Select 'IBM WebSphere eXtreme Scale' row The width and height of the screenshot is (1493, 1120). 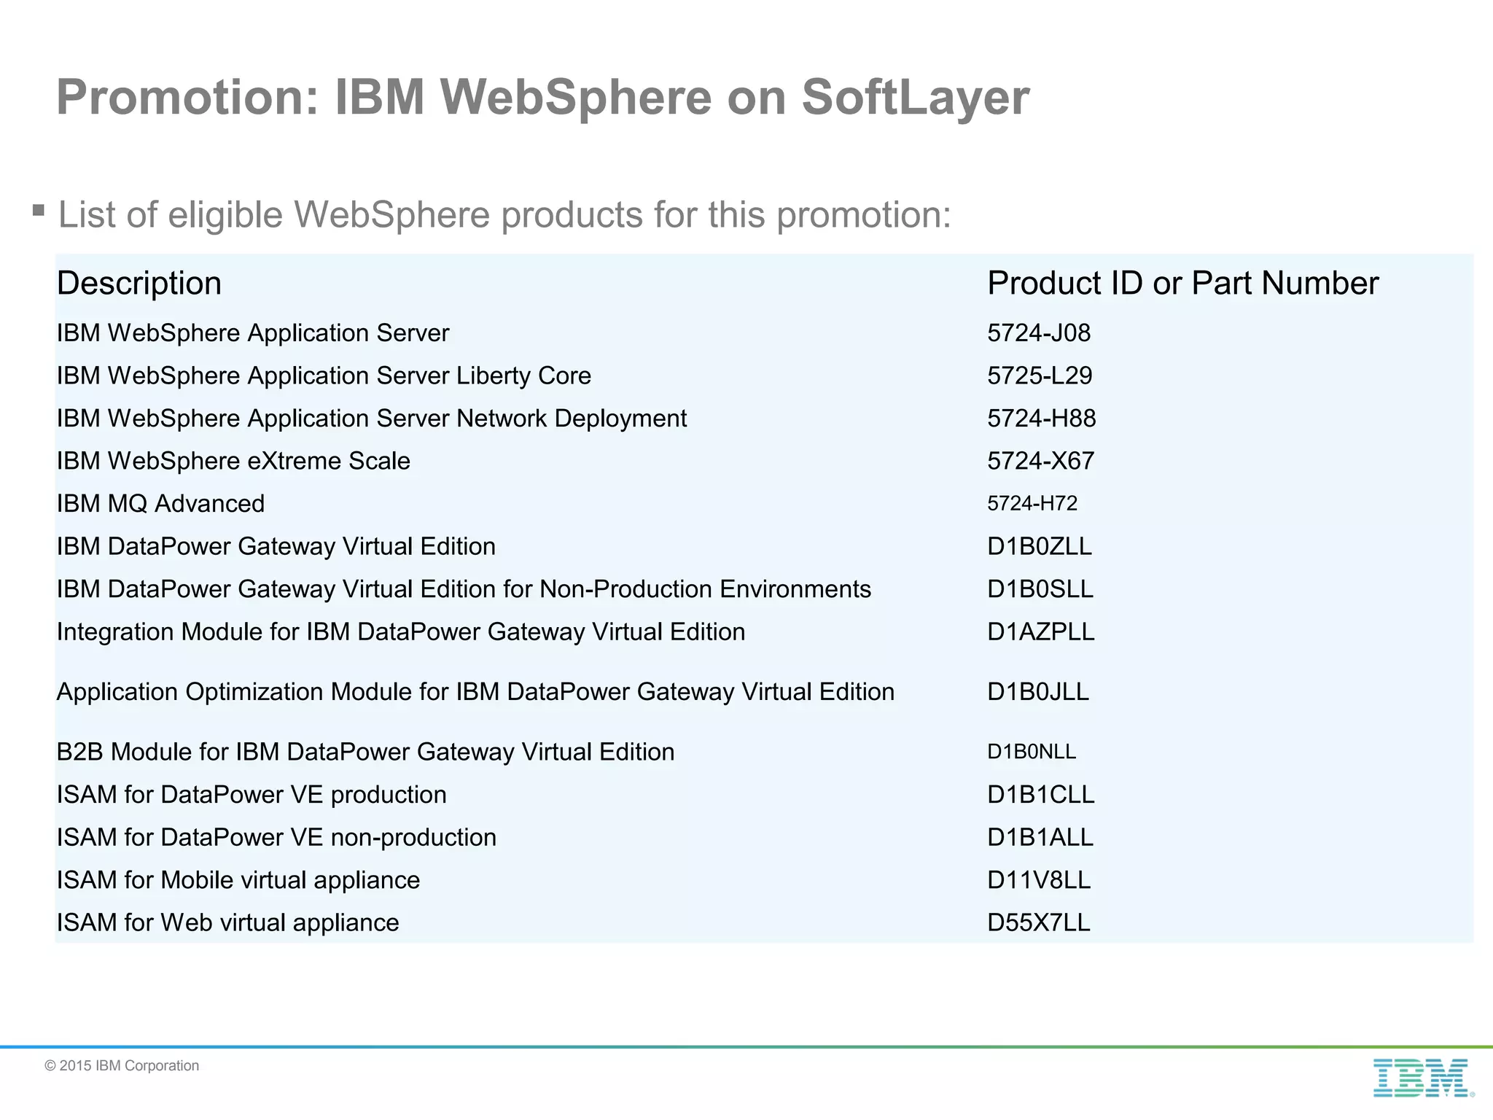pos(233,461)
